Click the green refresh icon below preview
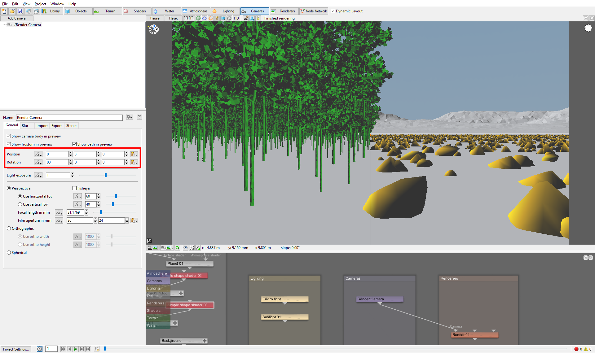The image size is (595, 353). (x=177, y=248)
